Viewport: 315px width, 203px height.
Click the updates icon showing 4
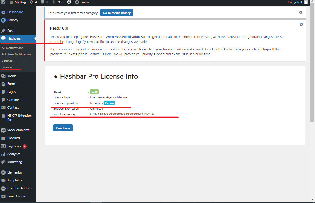[x=31, y=2]
